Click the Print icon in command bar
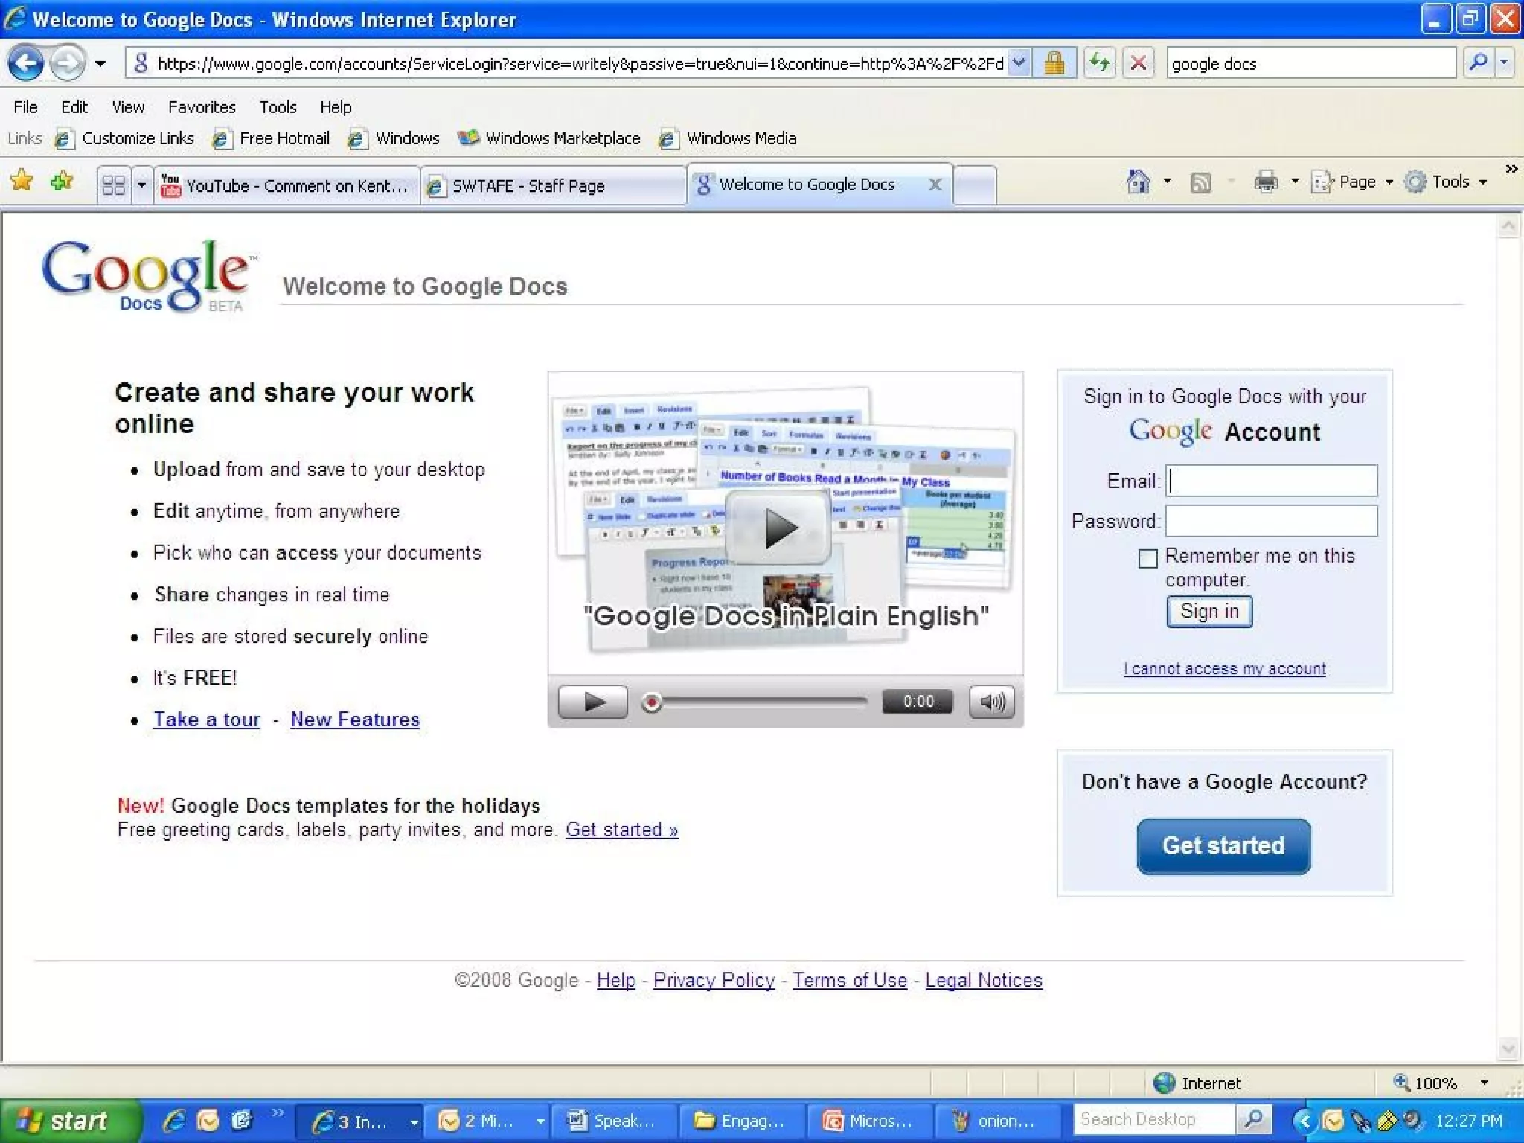The image size is (1524, 1143). pos(1266,182)
